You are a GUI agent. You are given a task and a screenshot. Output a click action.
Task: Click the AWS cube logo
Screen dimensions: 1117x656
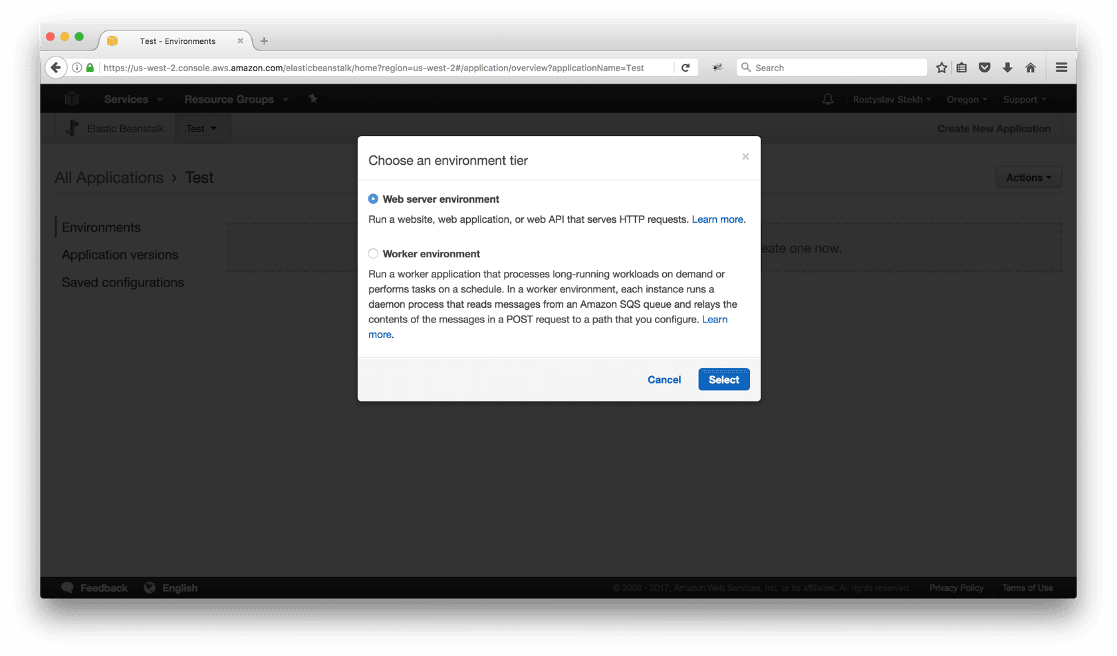point(72,99)
